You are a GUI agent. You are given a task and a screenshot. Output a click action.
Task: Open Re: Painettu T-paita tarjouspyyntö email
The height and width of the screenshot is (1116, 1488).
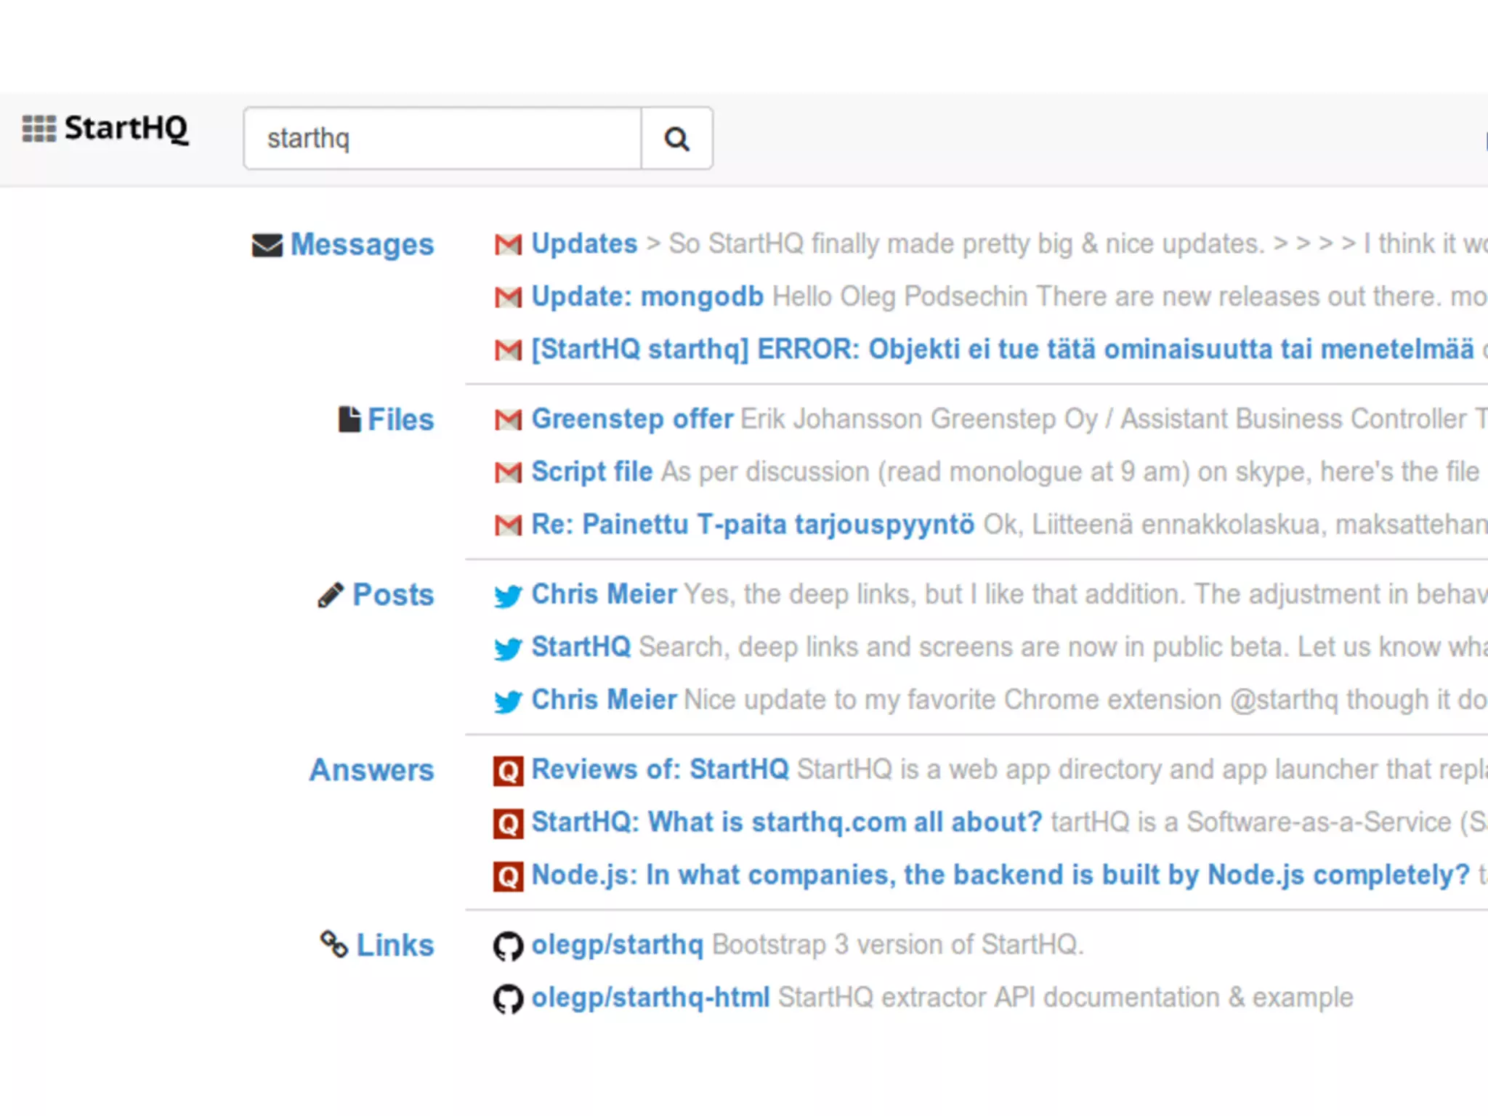click(x=753, y=524)
